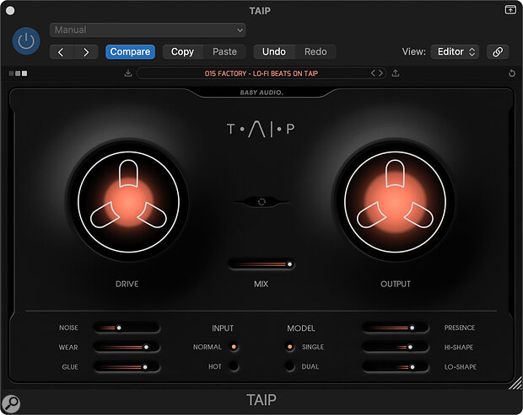523x415 pixels.
Task: Select HOT input mode
Action: [234, 366]
